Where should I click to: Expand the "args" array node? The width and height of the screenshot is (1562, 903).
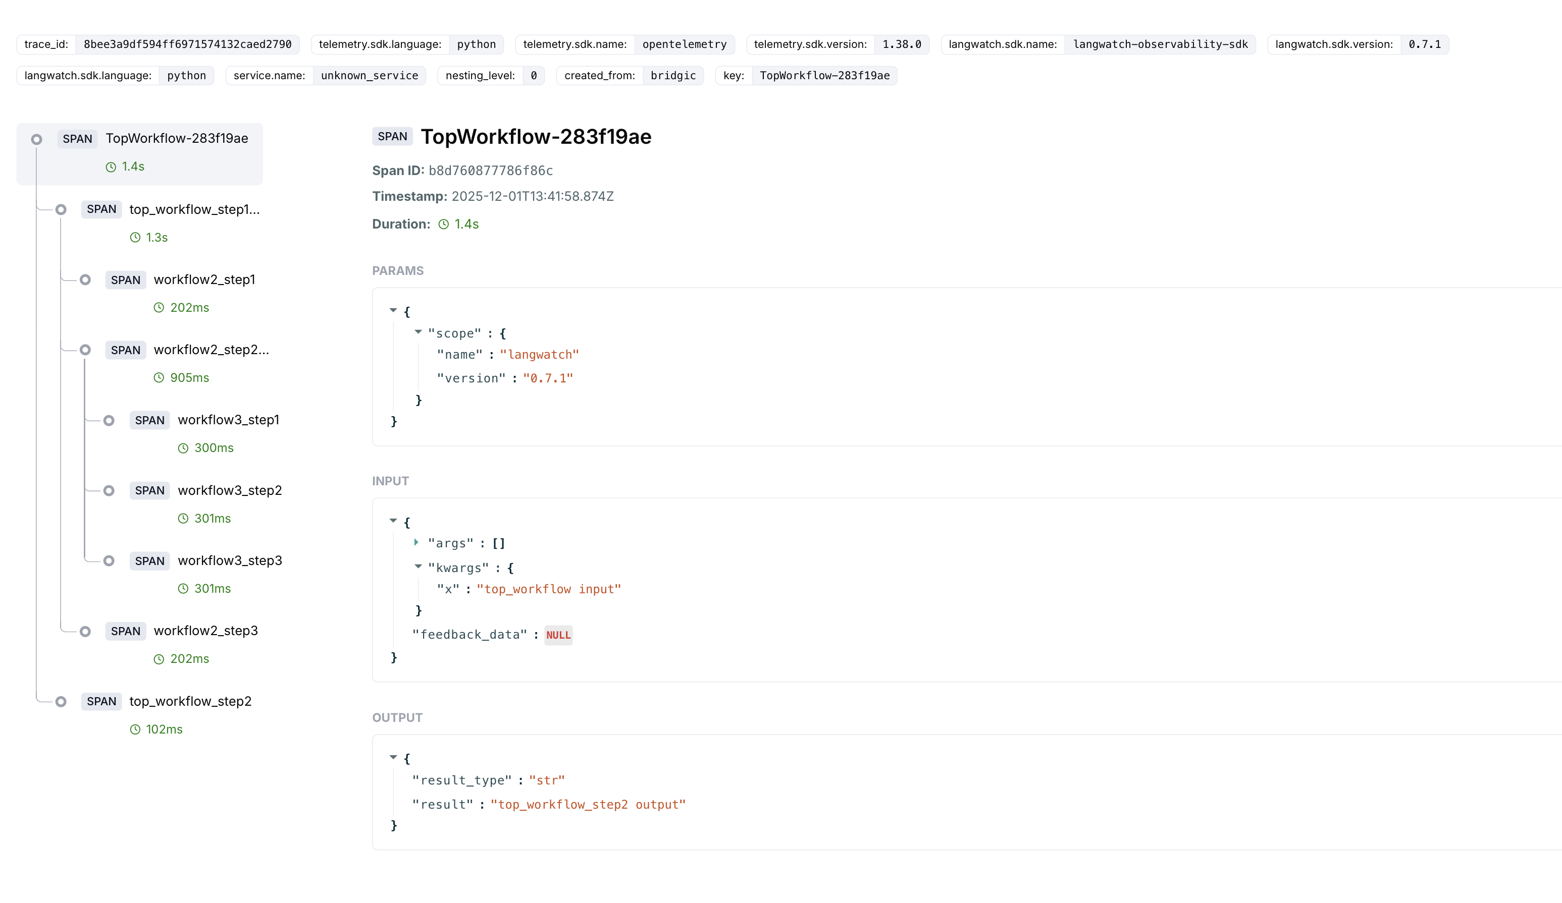[416, 542]
